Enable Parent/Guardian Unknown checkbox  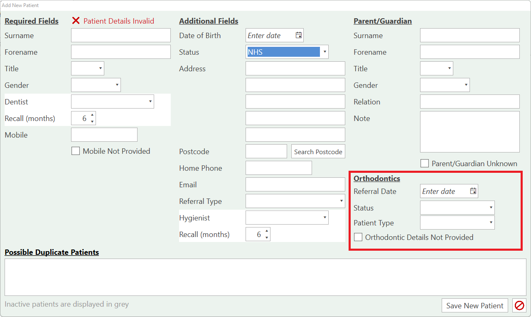[425, 164]
